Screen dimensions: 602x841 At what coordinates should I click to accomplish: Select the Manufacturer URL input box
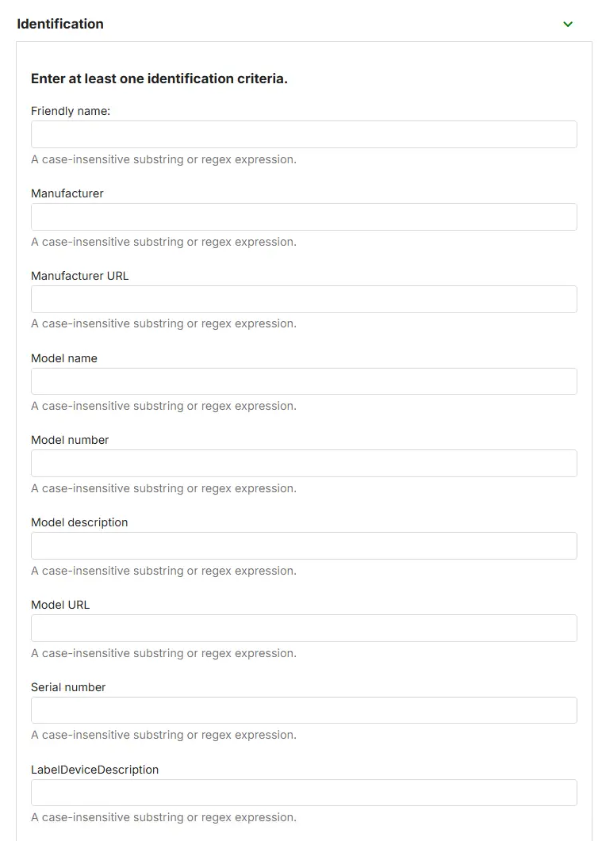(x=304, y=299)
